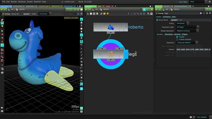Click the highlighted cyan handle tool icon on left
The width and height of the screenshot is (212, 119).
point(2,45)
